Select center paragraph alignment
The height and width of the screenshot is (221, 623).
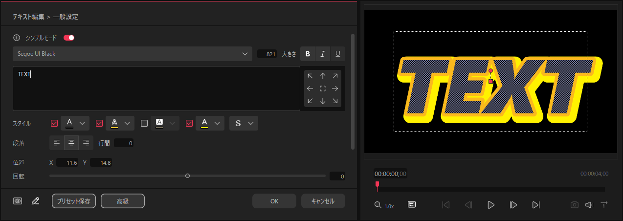click(71, 143)
